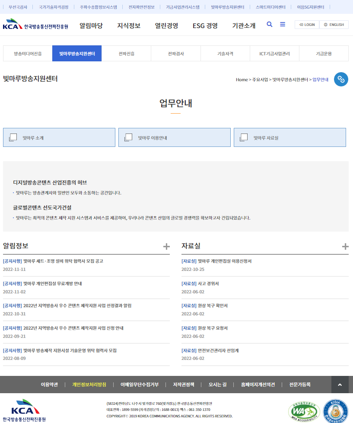Open the ESG 경영 main menu

205,25
